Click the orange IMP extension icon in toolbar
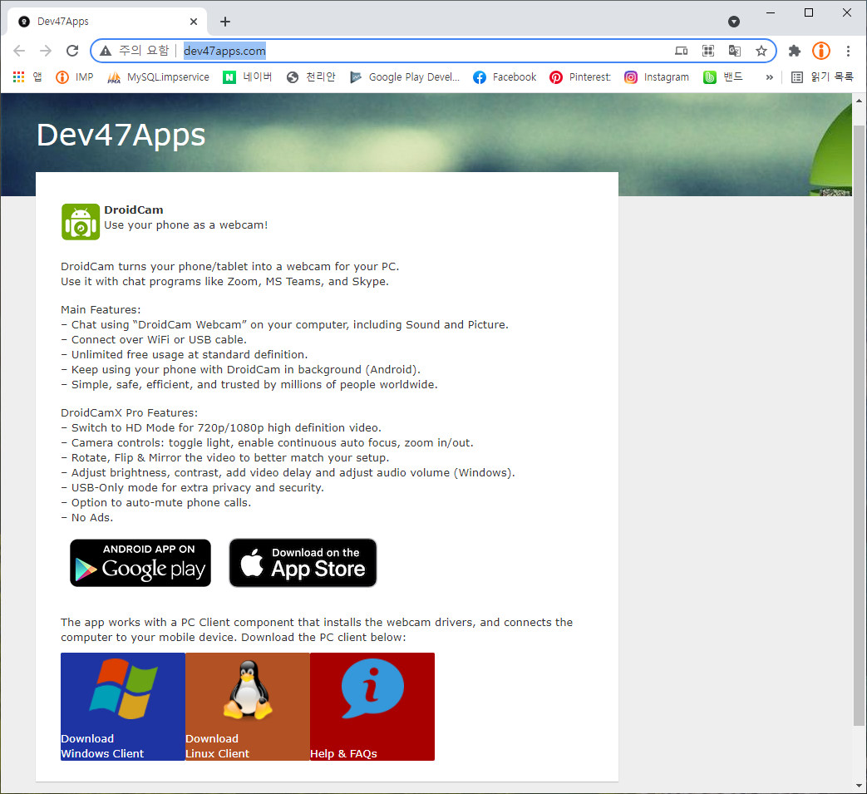This screenshot has width=867, height=794. 821,51
